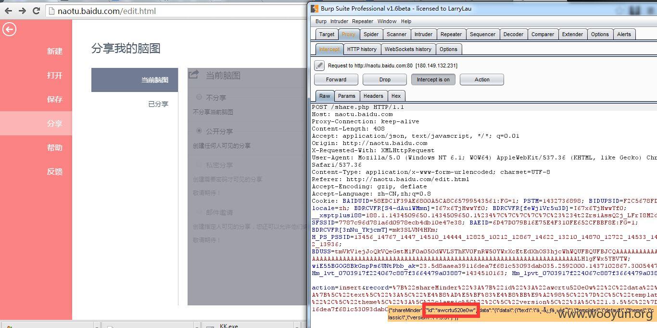
Task: Click the Accept-Encoding: gzip, deflate line
Action: [x=369, y=186]
